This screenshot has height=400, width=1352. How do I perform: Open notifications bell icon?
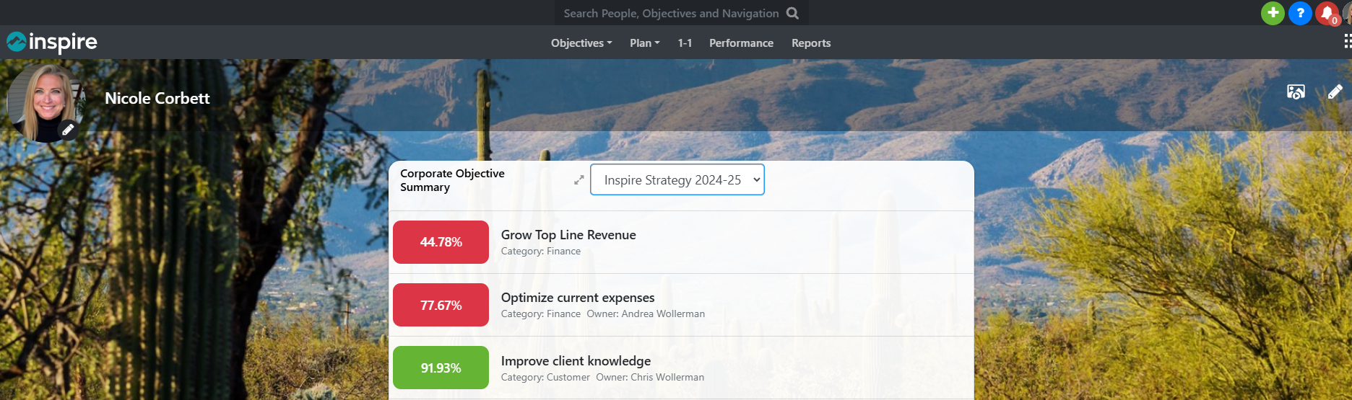pos(1327,13)
